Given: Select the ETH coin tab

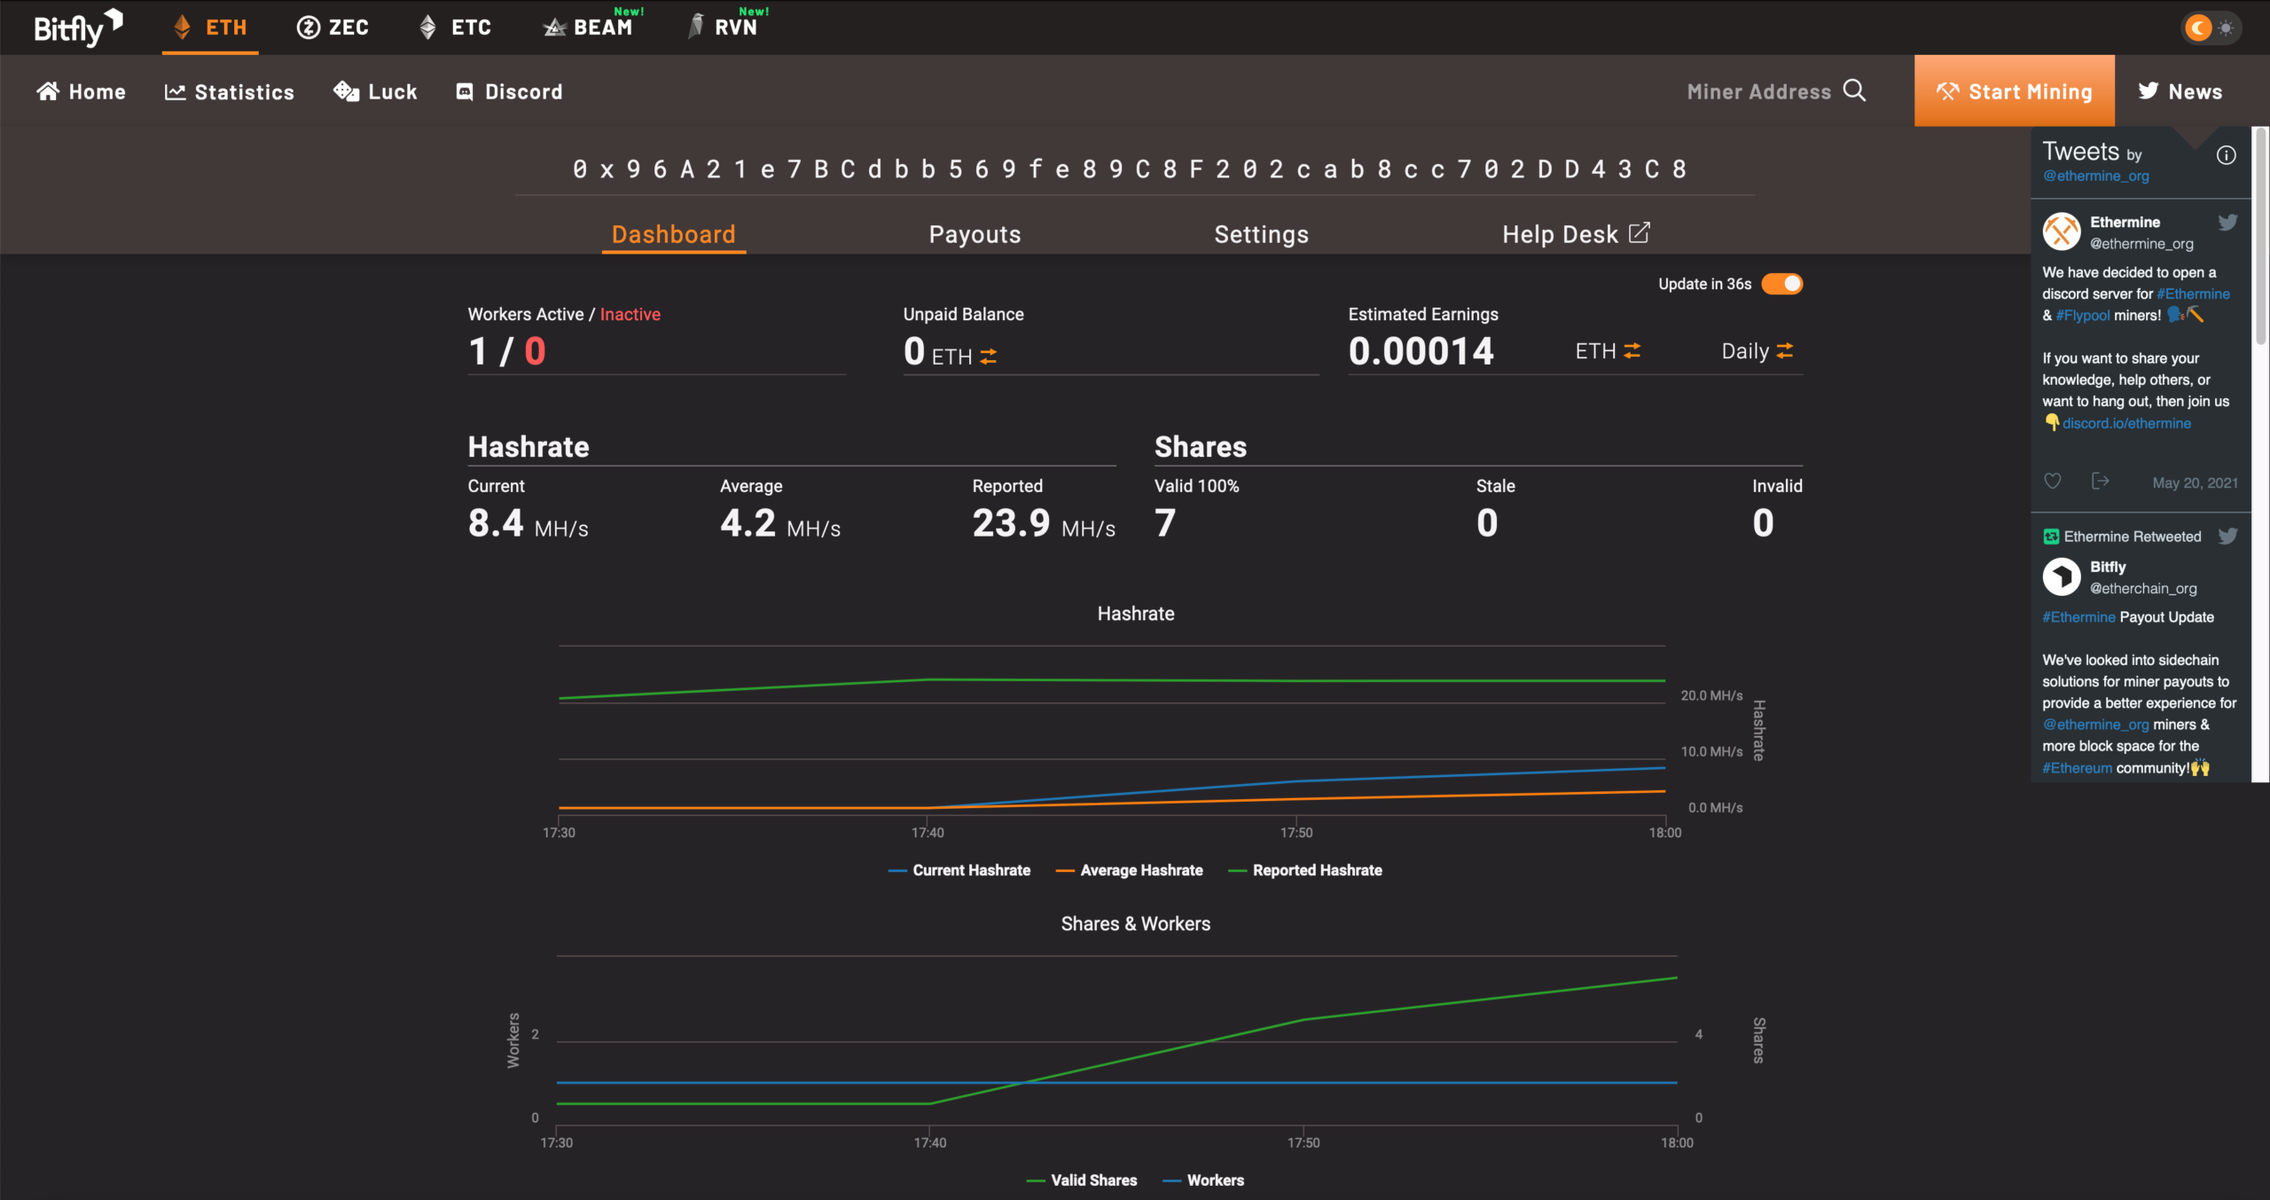Looking at the screenshot, I should pyautogui.click(x=210, y=27).
